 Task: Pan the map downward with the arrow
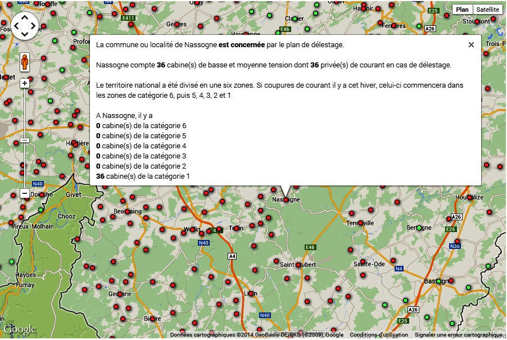point(25,34)
